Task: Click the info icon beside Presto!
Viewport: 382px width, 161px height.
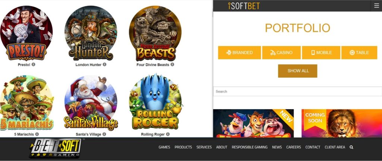Action: coord(33,64)
